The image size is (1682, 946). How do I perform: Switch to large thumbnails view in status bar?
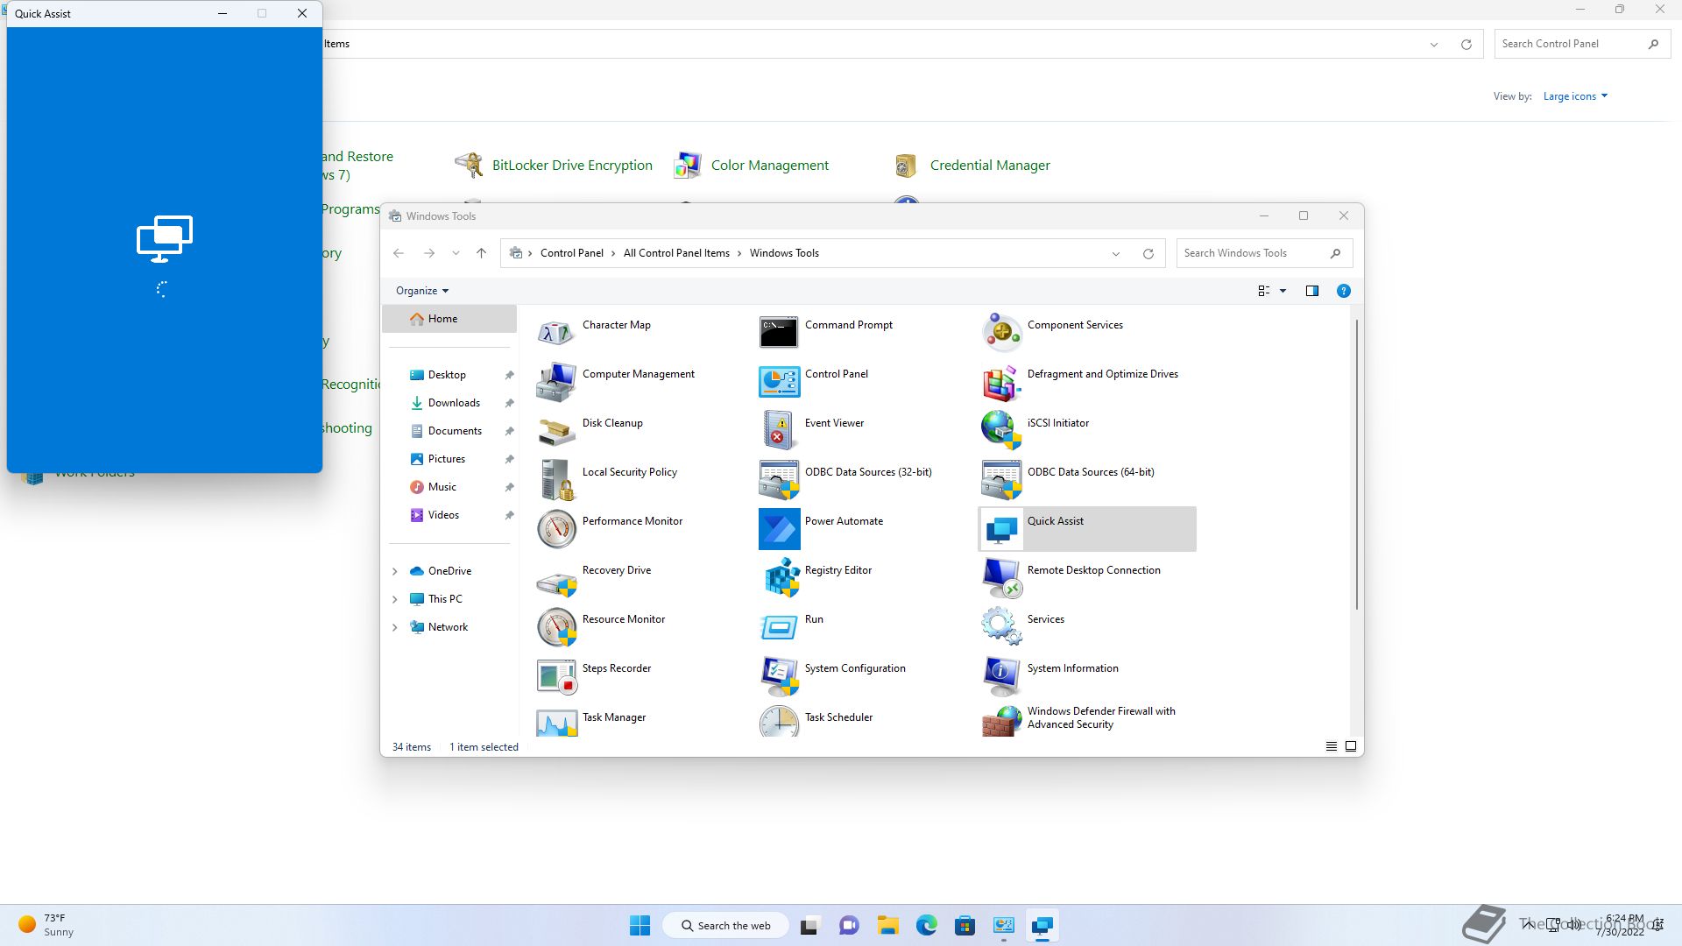(x=1351, y=746)
